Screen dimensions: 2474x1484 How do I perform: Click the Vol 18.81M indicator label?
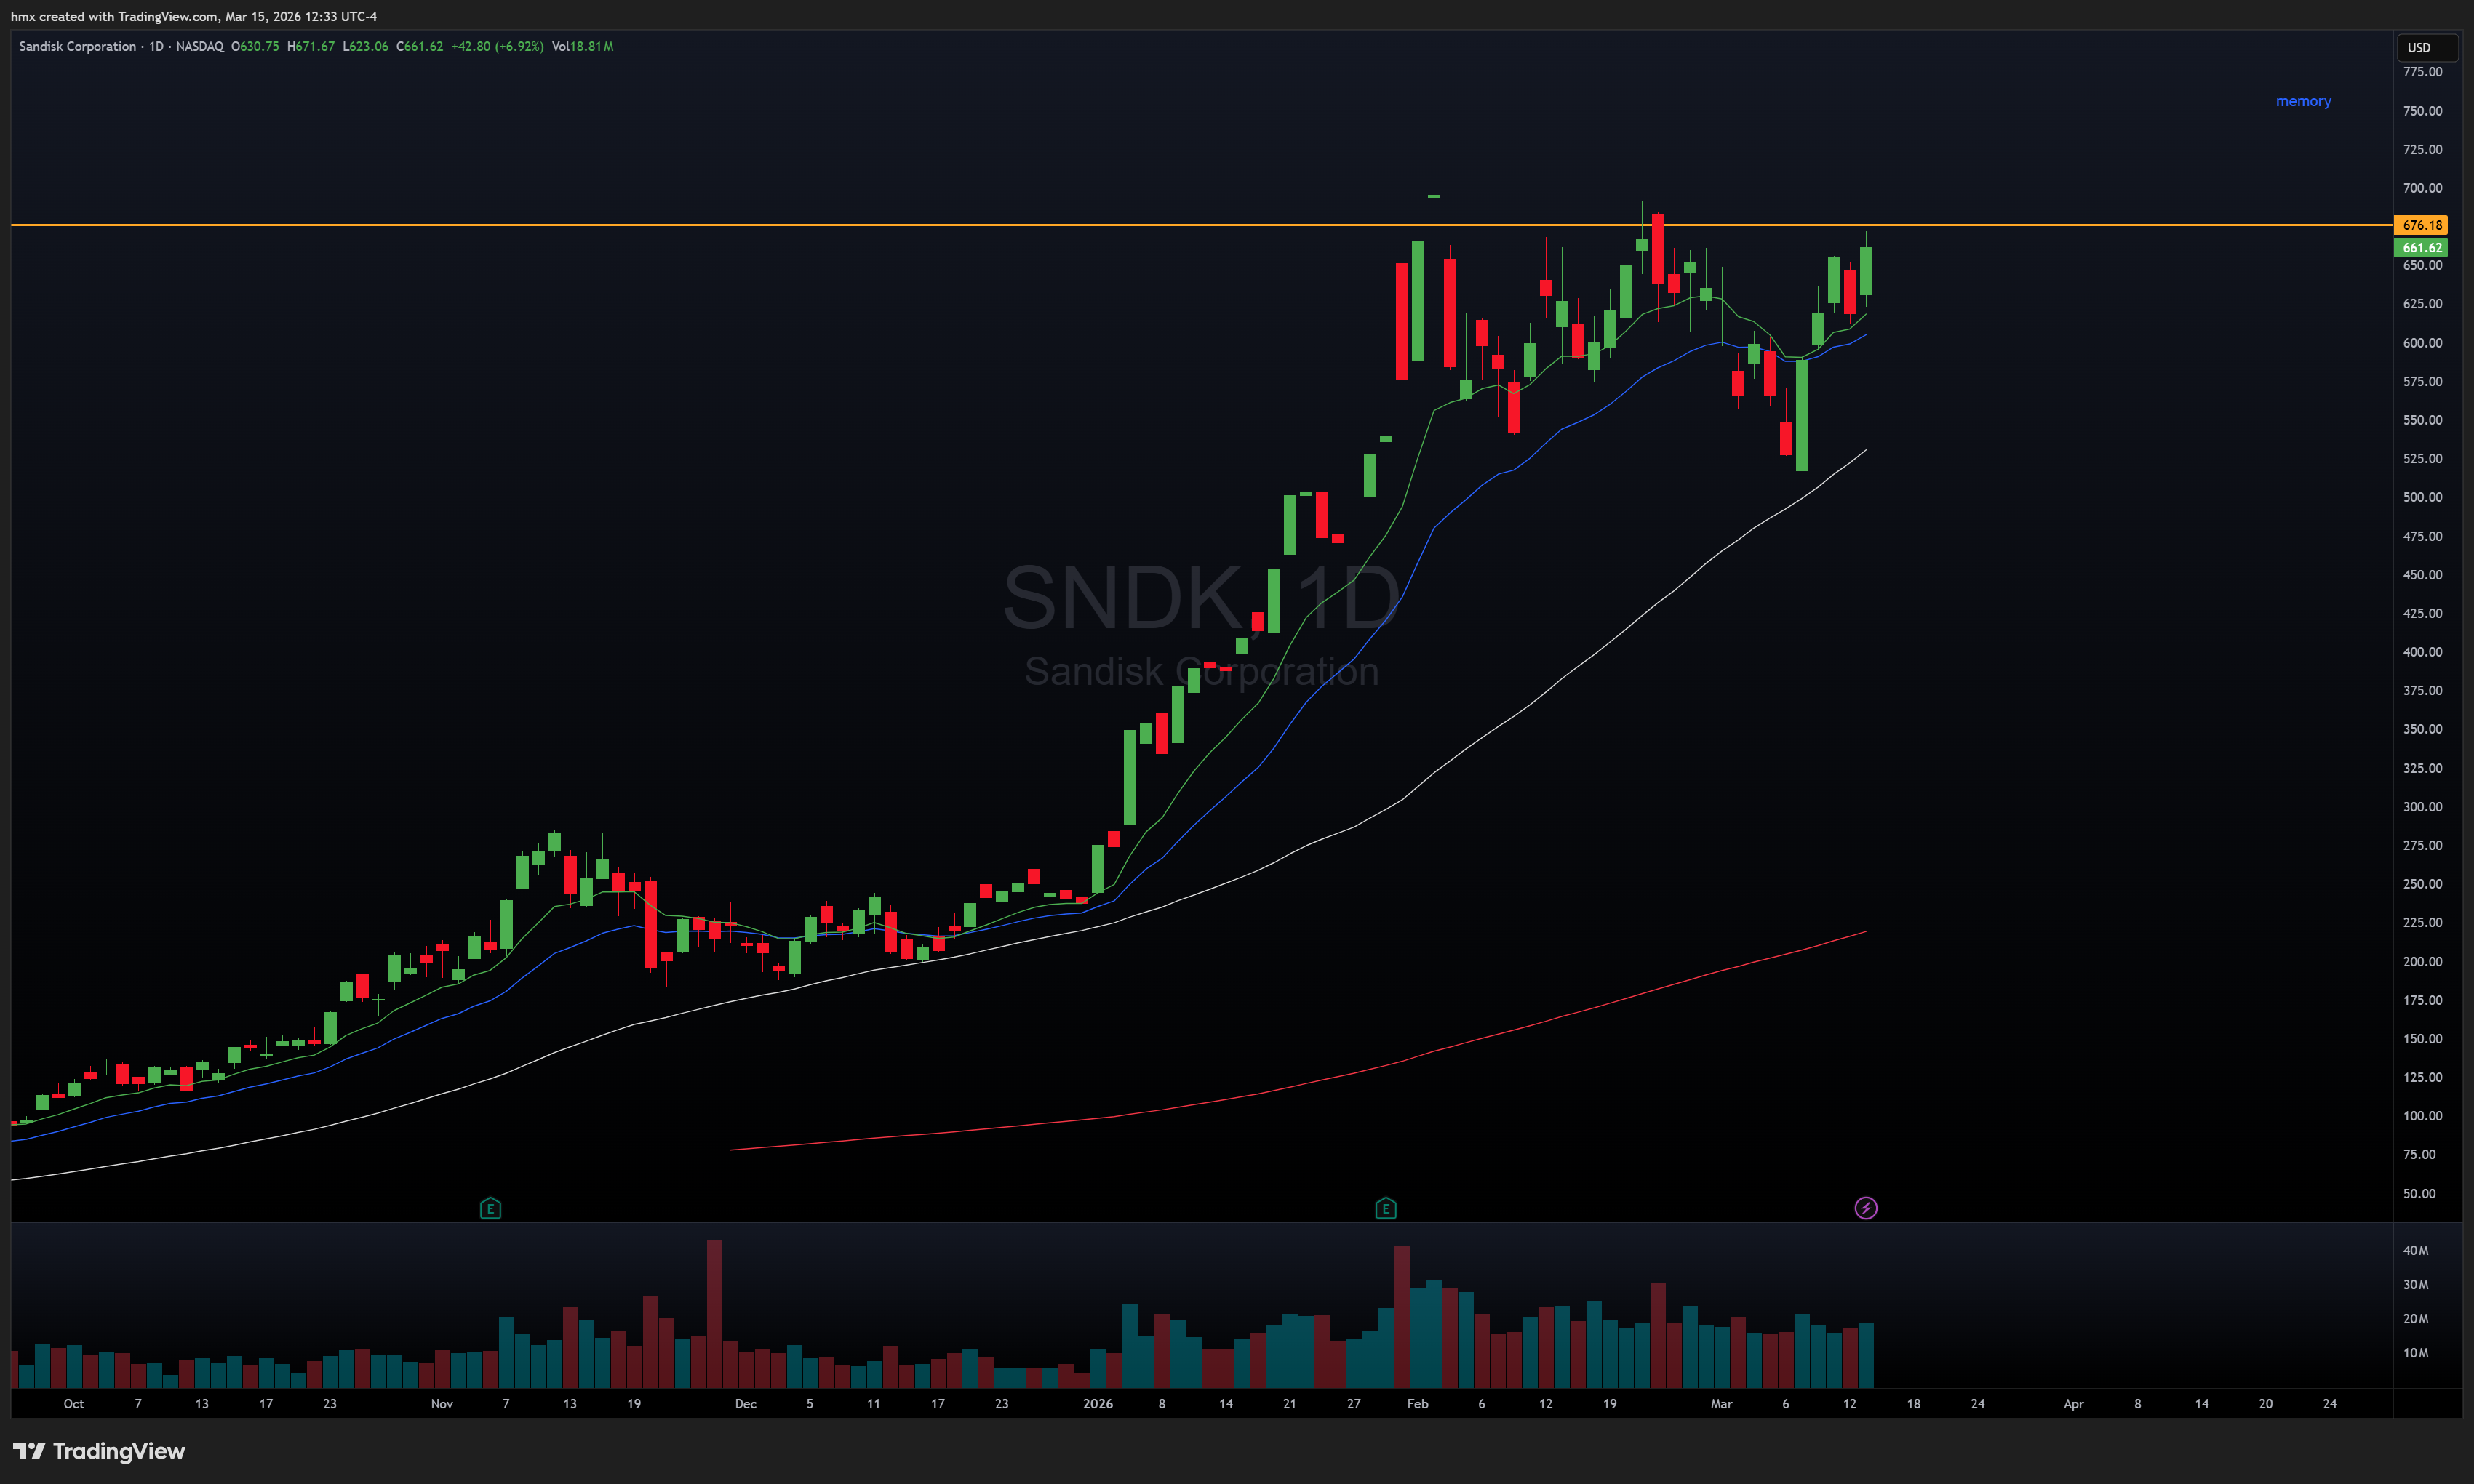582,46
